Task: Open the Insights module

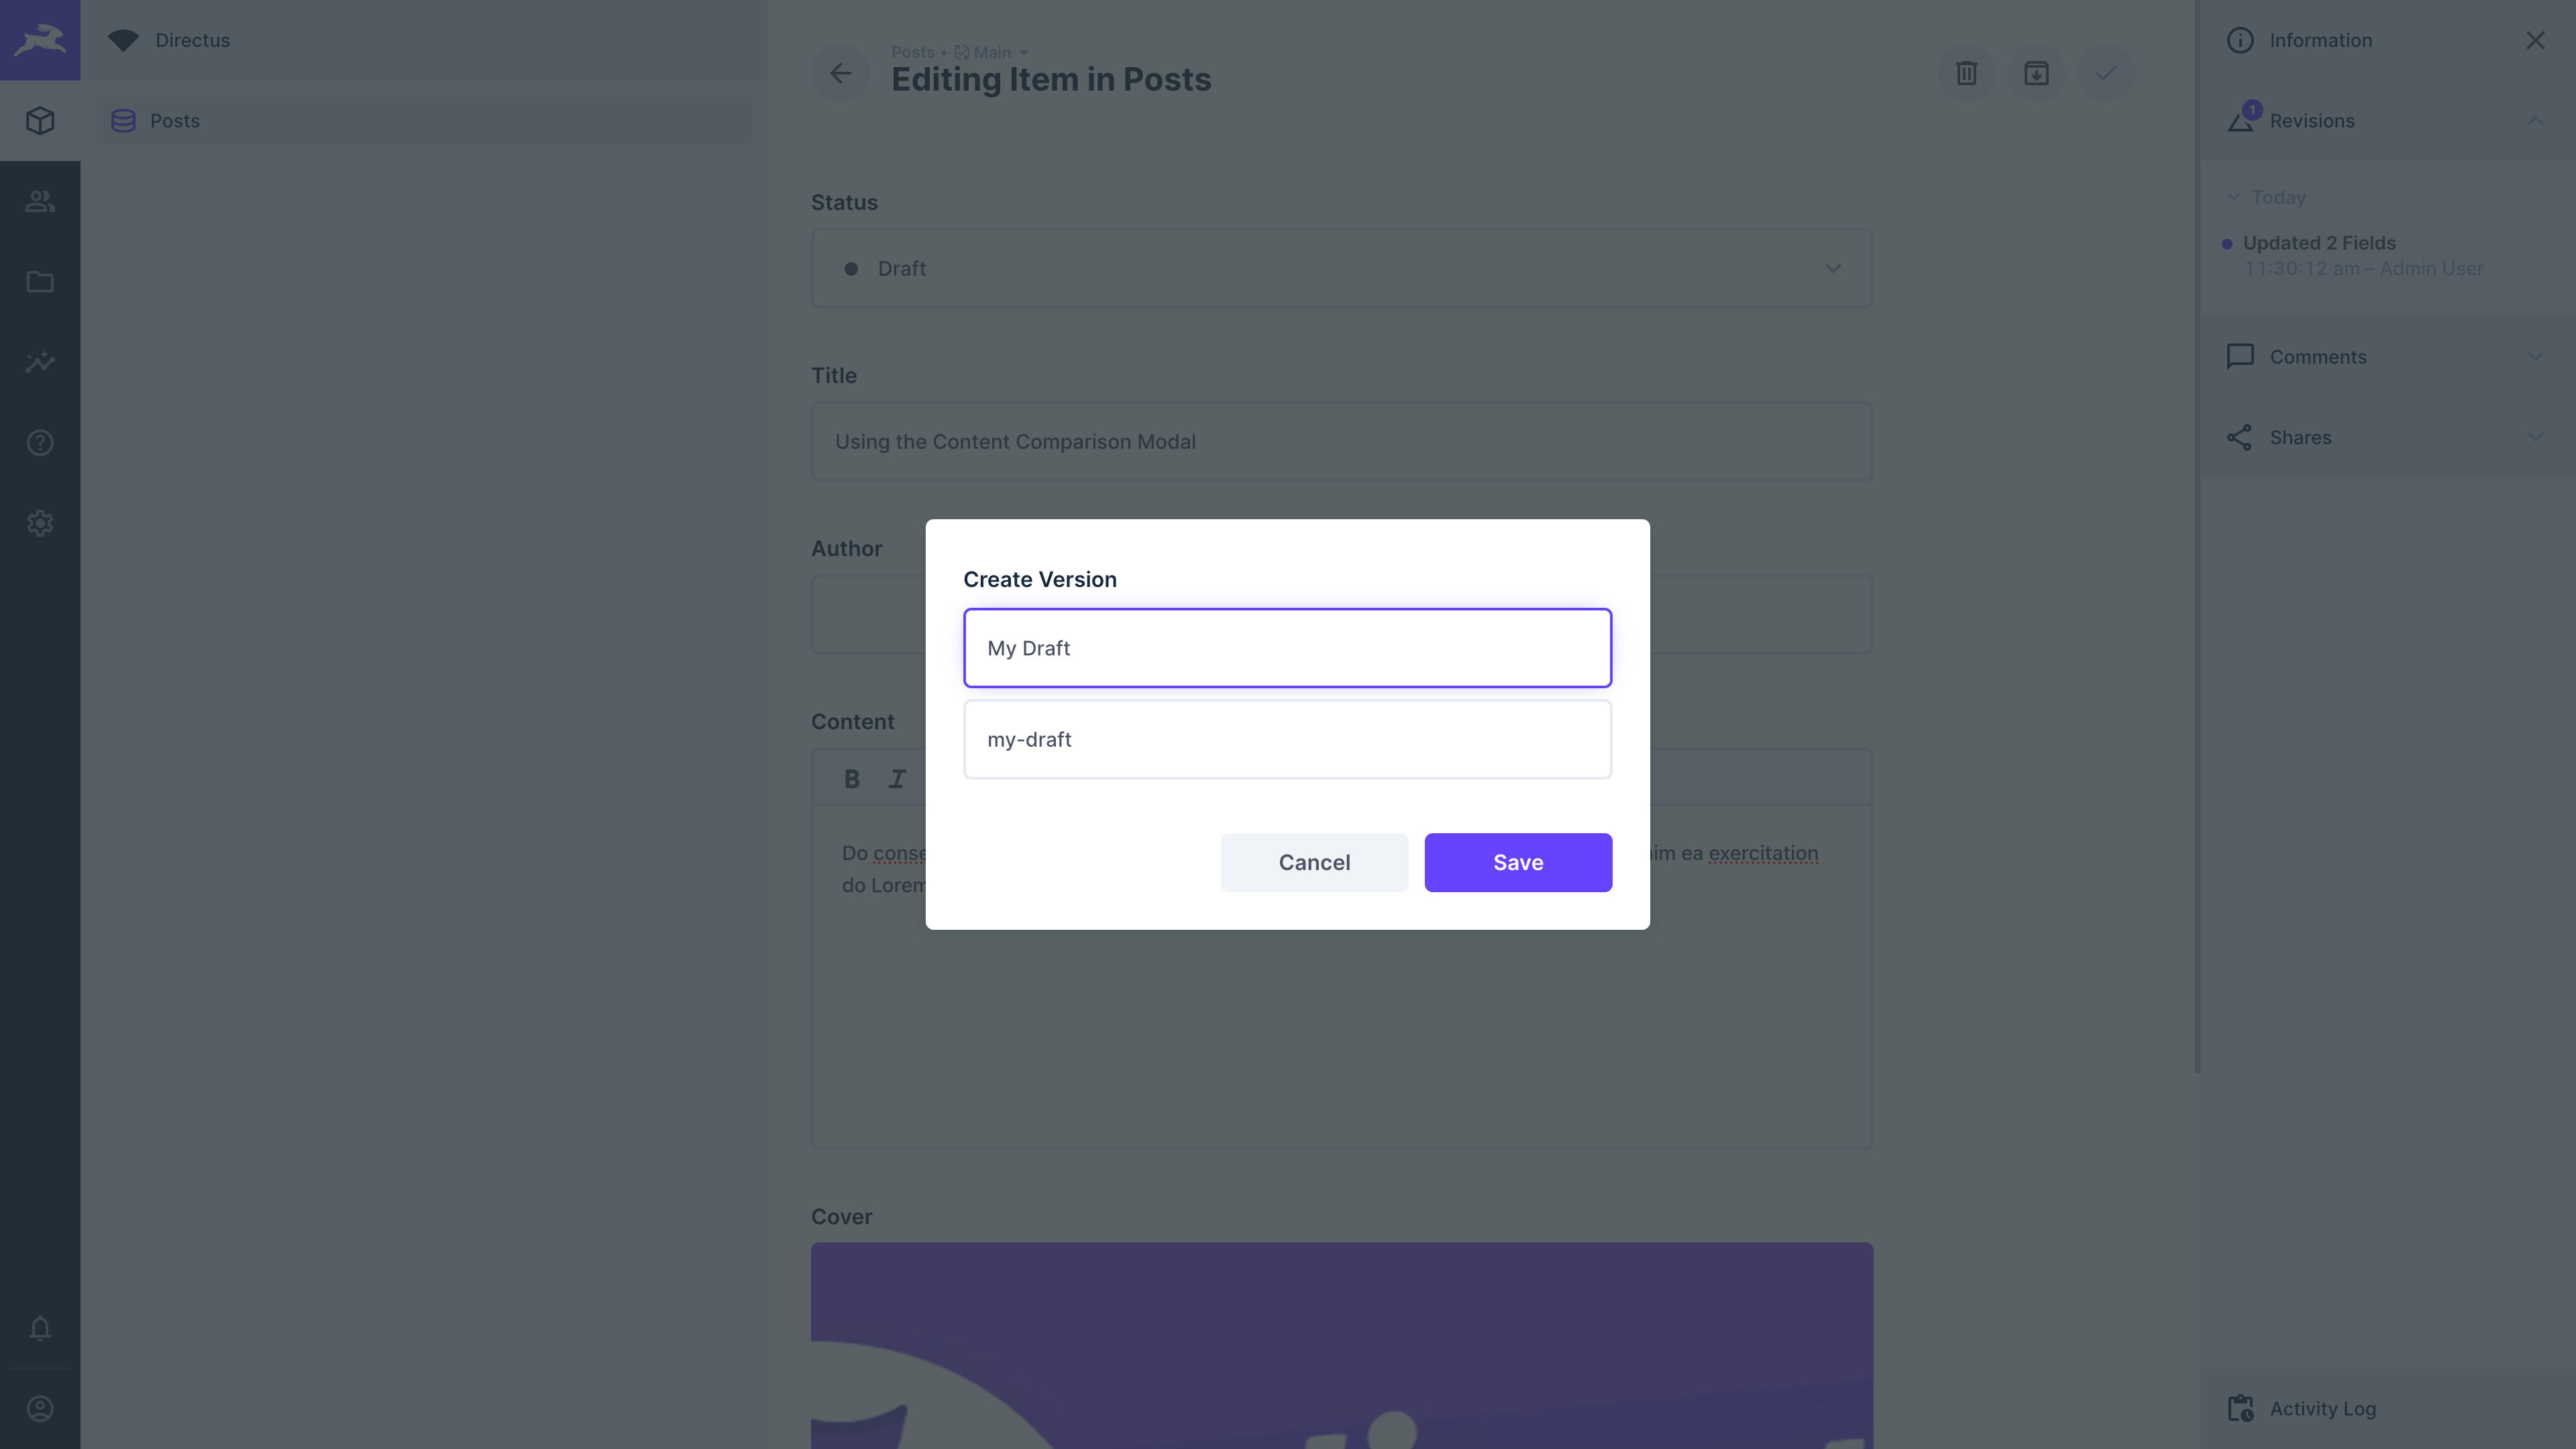Action: (39, 362)
